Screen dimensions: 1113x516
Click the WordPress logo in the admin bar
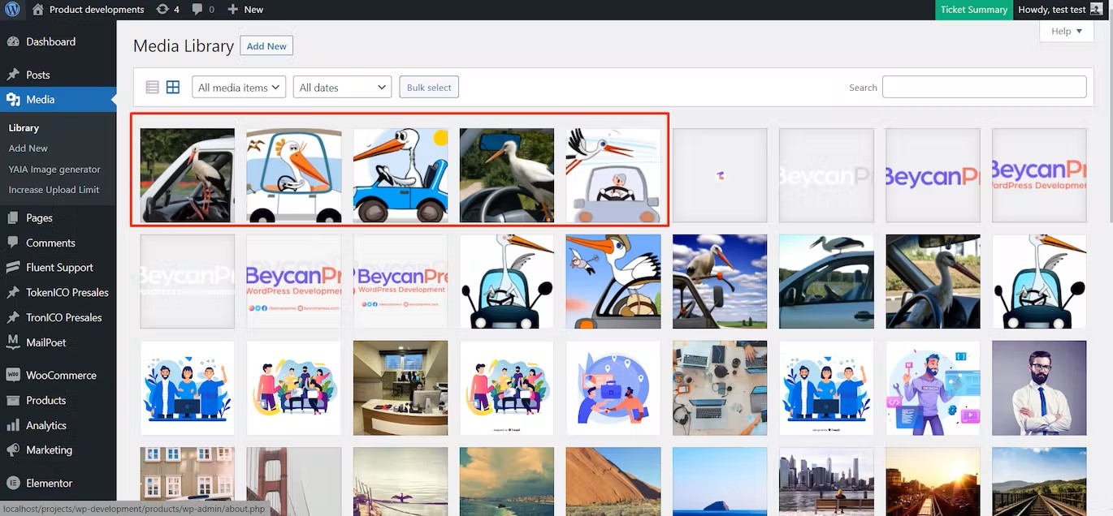[x=13, y=10]
